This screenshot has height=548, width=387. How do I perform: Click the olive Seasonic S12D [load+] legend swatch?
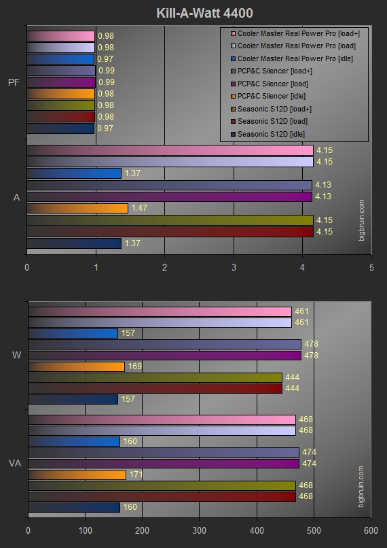tap(233, 109)
